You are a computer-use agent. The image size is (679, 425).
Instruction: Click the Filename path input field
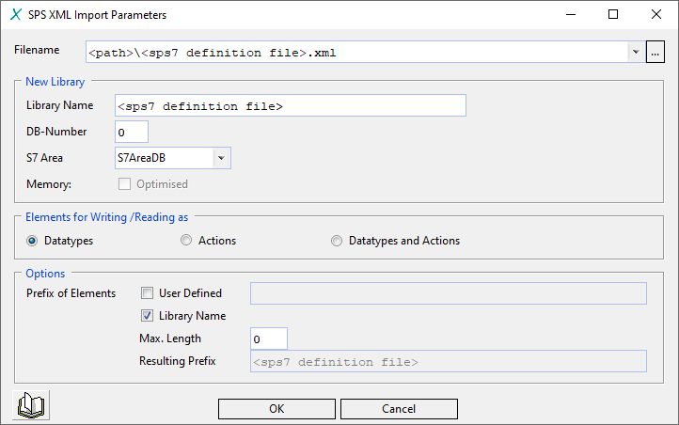pos(355,53)
